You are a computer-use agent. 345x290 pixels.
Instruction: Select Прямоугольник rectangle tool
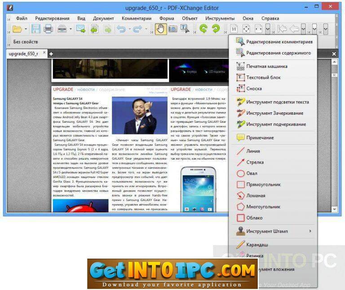[273, 184]
